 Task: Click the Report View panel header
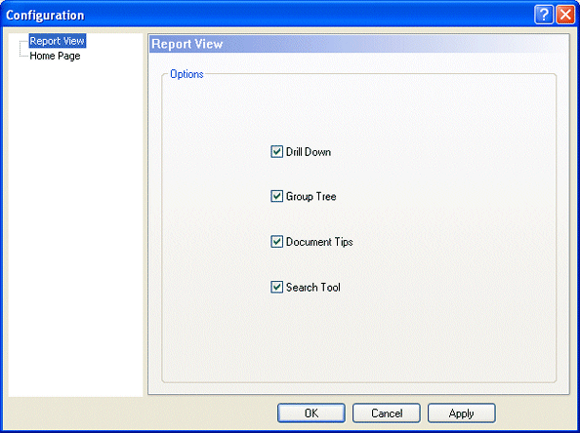[x=358, y=44]
